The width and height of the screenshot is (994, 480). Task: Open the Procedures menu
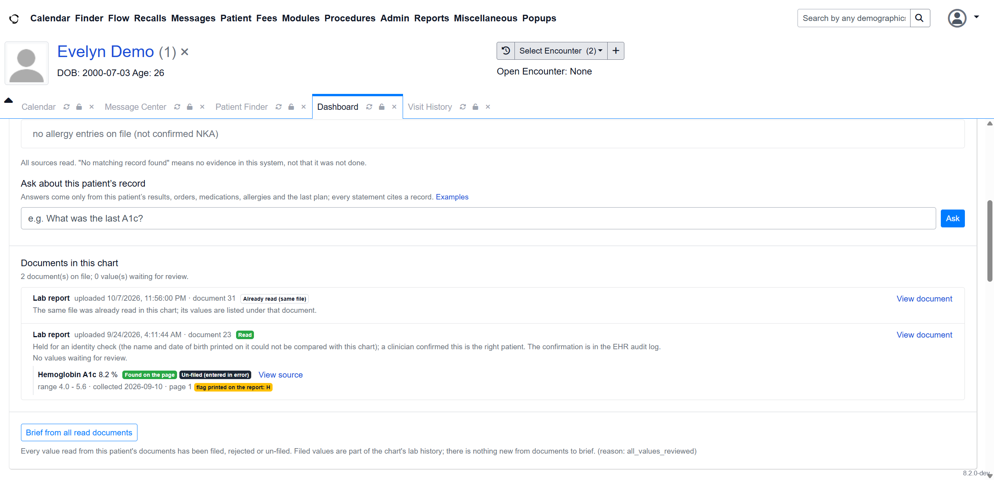[350, 18]
